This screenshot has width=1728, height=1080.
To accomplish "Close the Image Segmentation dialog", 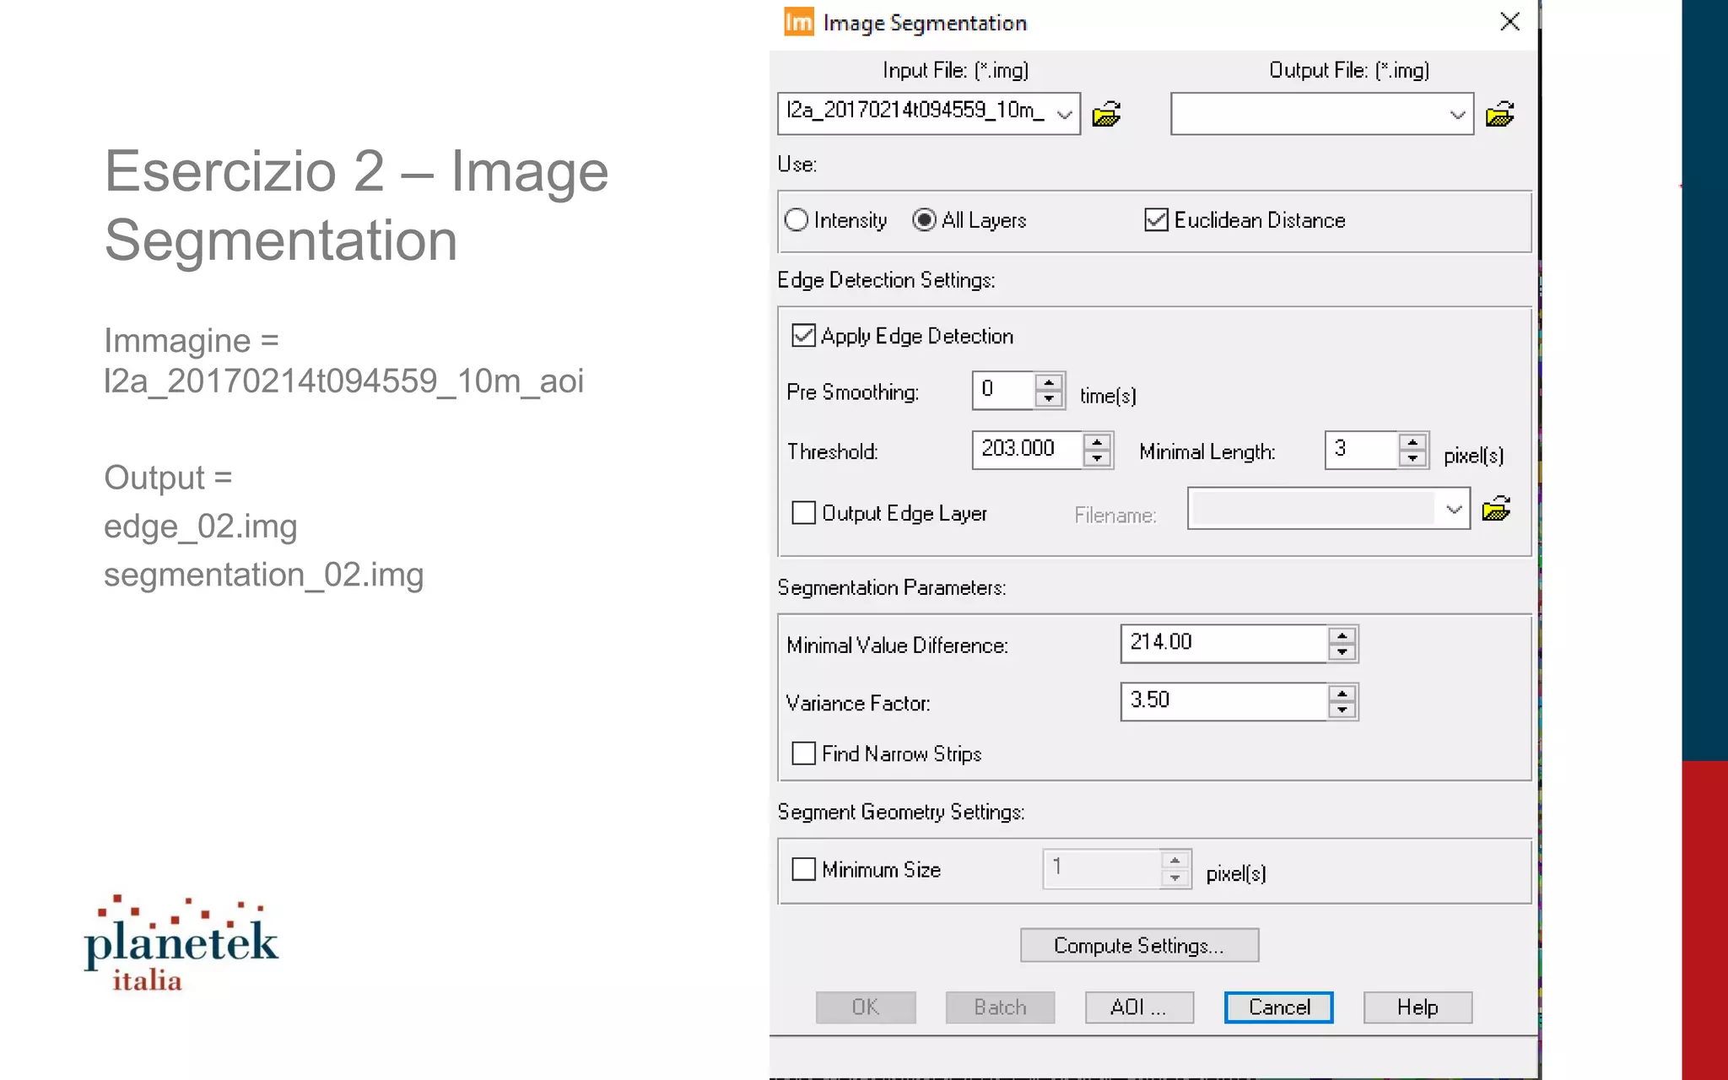I will (1510, 22).
